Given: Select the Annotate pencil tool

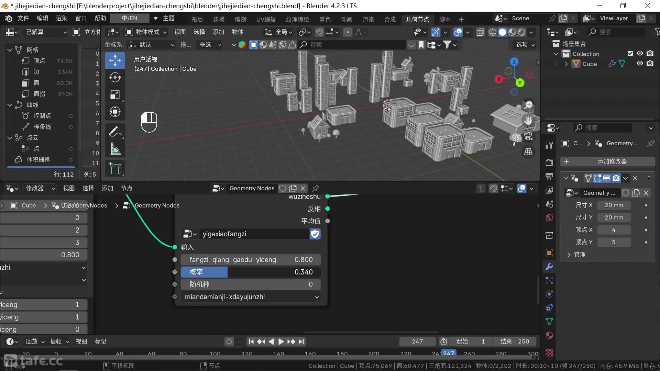Looking at the screenshot, I should (x=115, y=132).
